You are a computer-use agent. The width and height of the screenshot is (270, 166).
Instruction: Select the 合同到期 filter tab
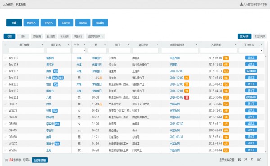(64, 36)
